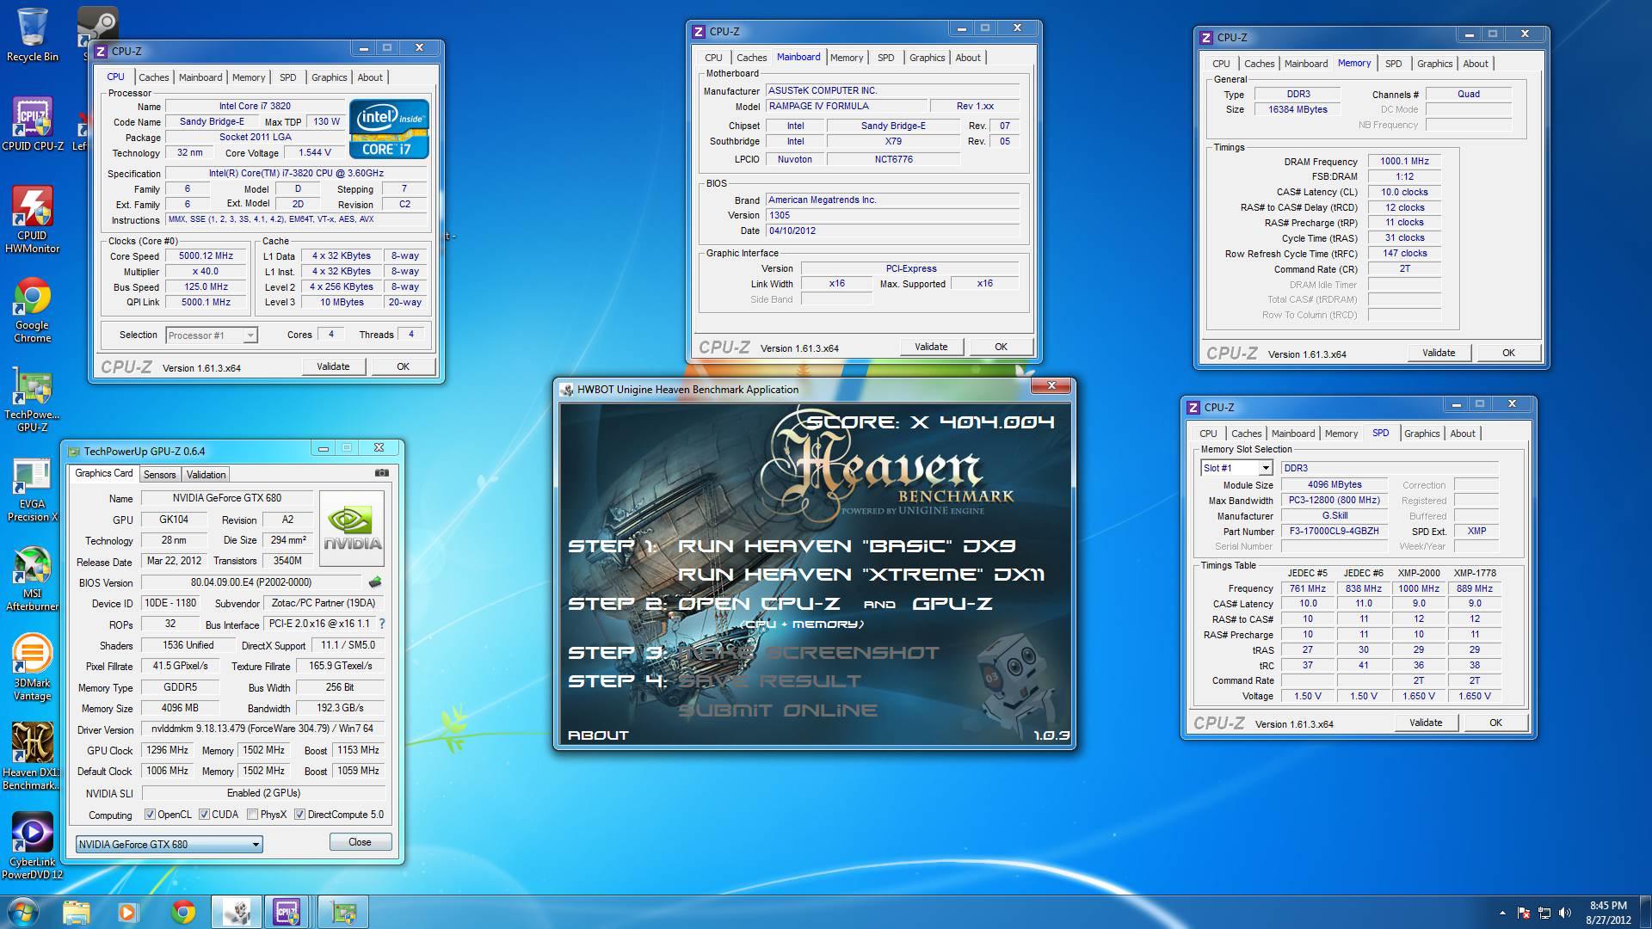The image size is (1652, 929).
Task: Open MSI Afterburner desktop shortcut
Action: (32, 579)
